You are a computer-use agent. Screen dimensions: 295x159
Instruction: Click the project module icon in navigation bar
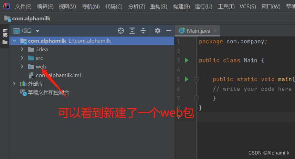[7, 19]
